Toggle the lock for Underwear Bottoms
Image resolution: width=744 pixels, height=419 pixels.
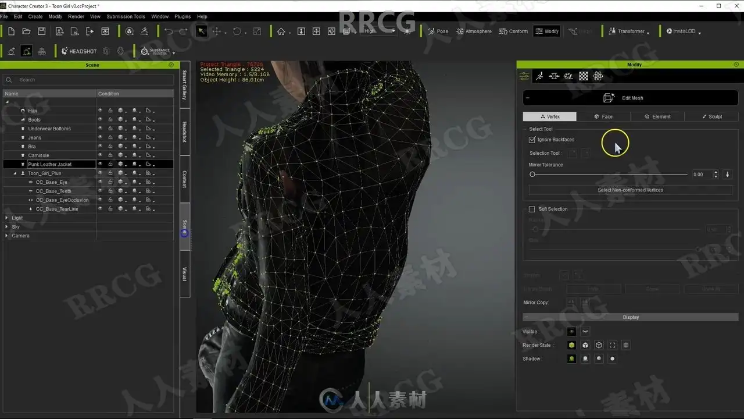110,129
